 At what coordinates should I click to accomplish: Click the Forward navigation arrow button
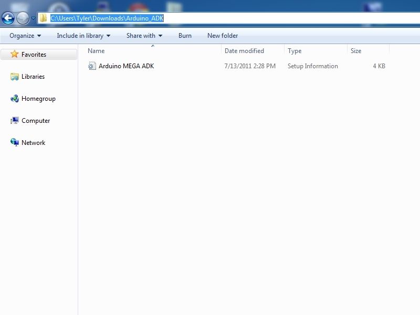[x=23, y=18]
